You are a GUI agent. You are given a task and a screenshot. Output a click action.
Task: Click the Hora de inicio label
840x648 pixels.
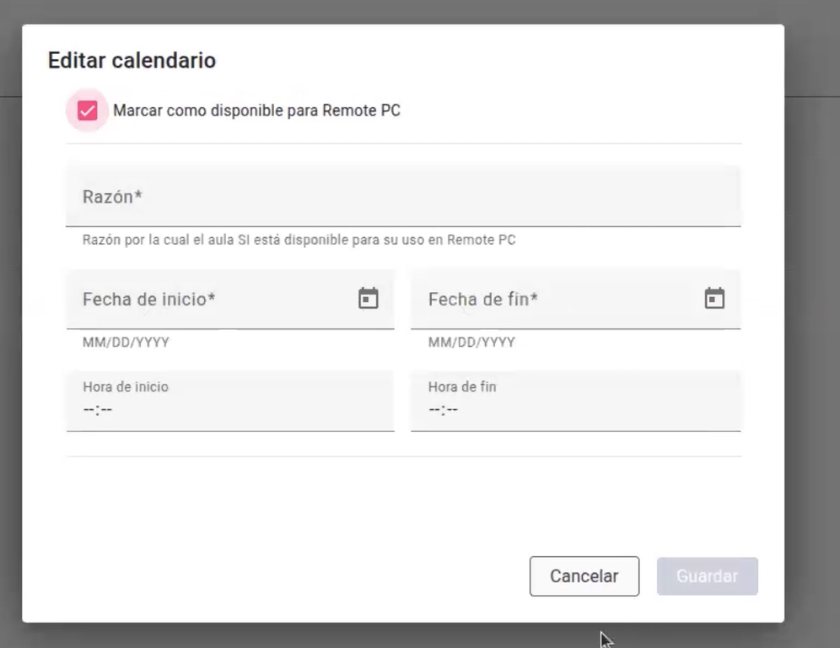pyautogui.click(x=126, y=387)
